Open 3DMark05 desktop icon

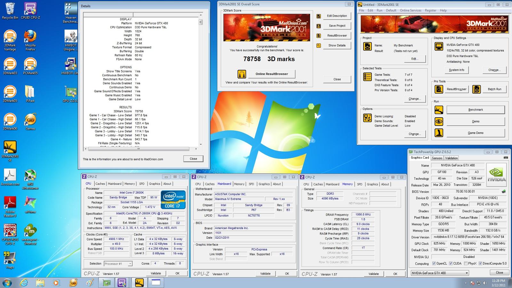tap(10, 94)
